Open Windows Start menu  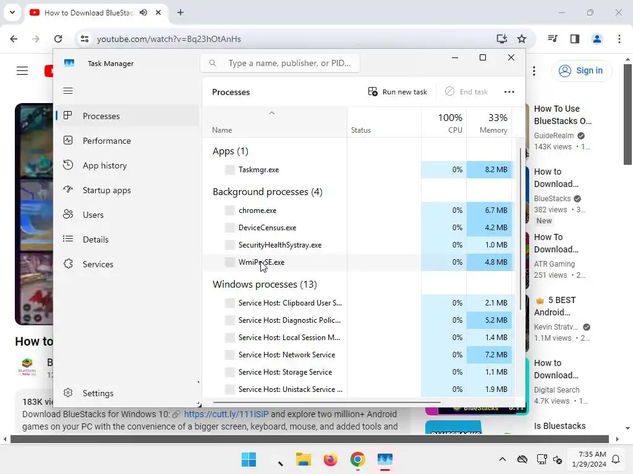coord(249,459)
